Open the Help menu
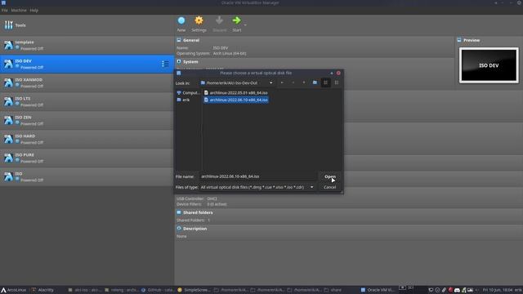Image resolution: width=523 pixels, height=294 pixels. (34, 11)
